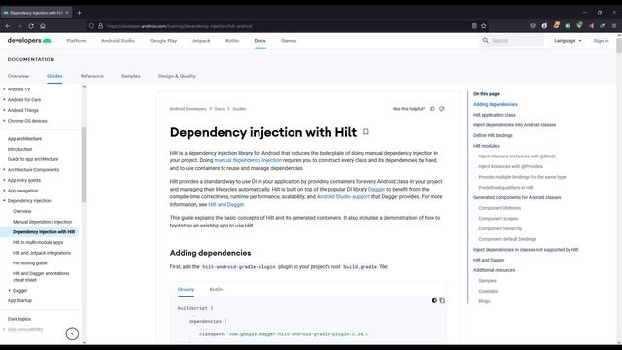Open Hilt in multi-module apps
This screenshot has height=350, width=622.
point(38,242)
